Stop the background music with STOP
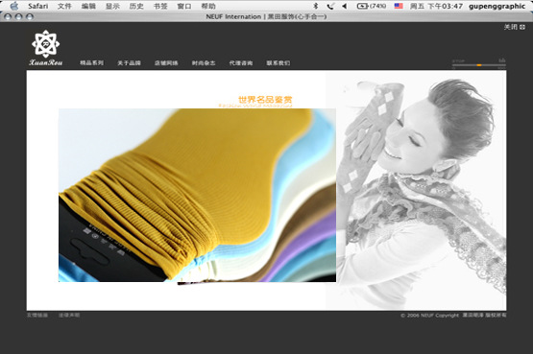The image size is (533, 354). [x=458, y=61]
